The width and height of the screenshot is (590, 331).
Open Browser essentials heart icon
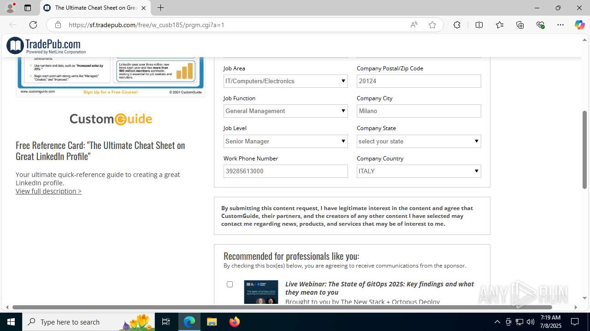540,25
